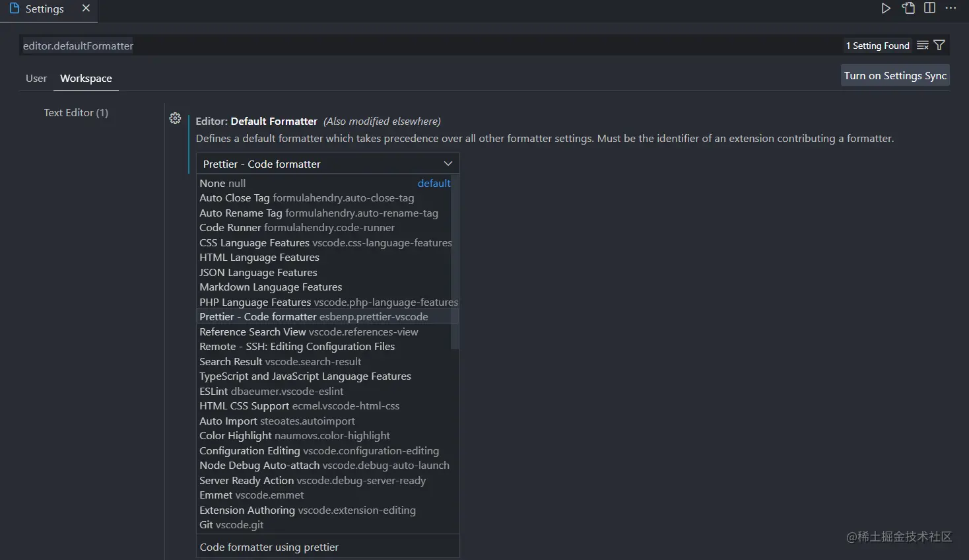Viewport: 969px width, 560px height.
Task: Click the Run play icon in editor toolbar
Action: (886, 9)
